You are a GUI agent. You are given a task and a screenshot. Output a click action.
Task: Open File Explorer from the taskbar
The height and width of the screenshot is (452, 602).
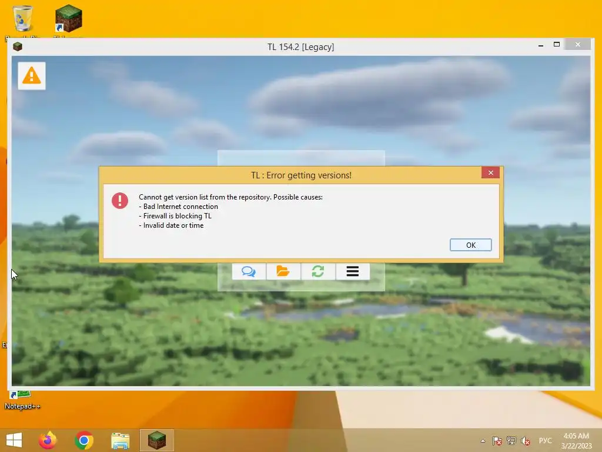coord(120,440)
